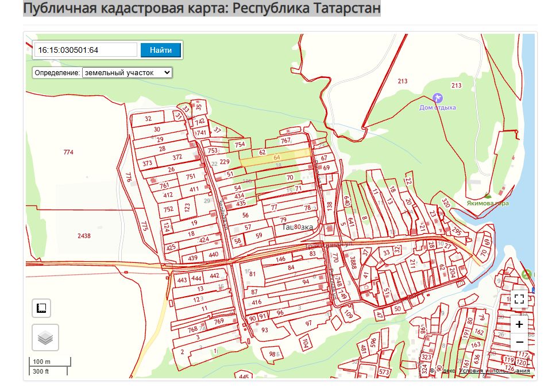Click parcel number 751
Screen dimensions: 552x388
pos(191,176)
